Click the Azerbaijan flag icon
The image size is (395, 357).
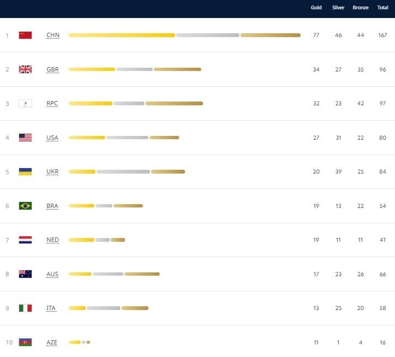[25, 342]
